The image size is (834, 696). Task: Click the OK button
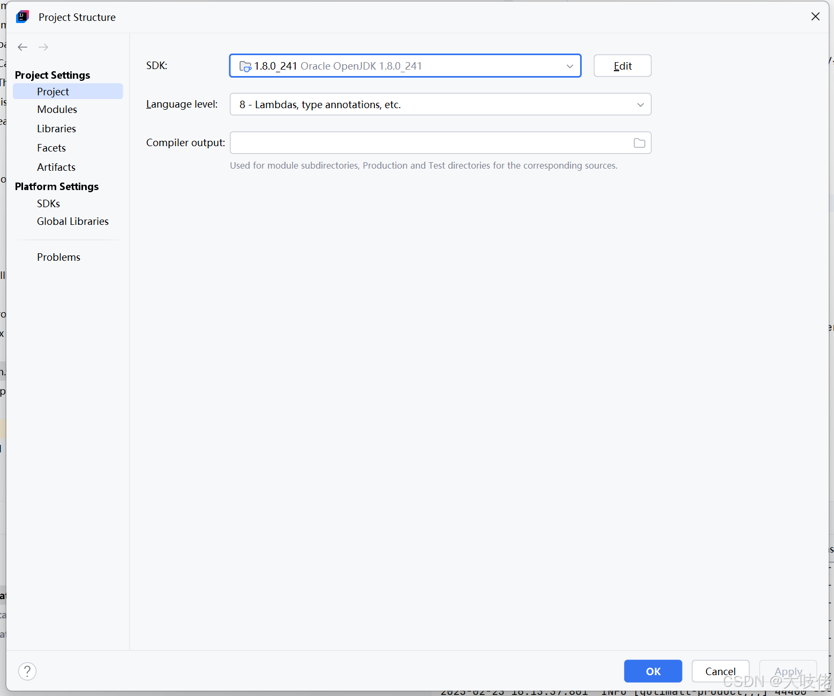(652, 671)
